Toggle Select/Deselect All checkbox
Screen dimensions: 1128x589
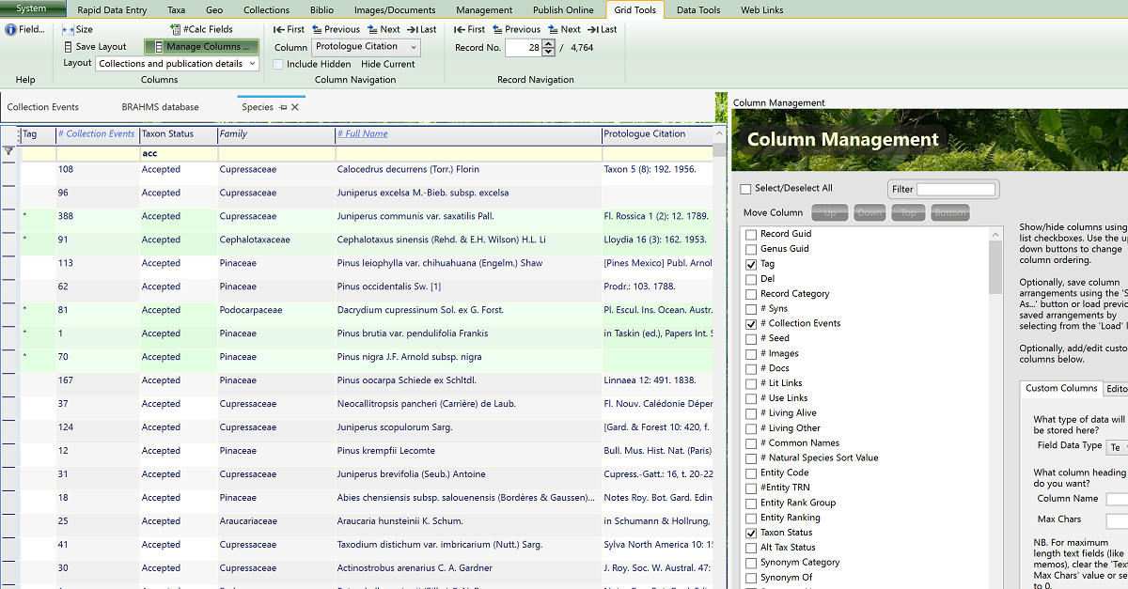click(x=745, y=189)
